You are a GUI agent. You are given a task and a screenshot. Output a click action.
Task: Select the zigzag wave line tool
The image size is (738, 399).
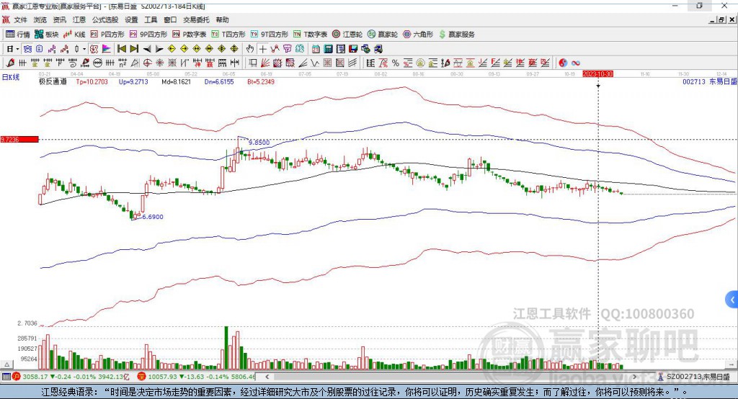point(315,63)
